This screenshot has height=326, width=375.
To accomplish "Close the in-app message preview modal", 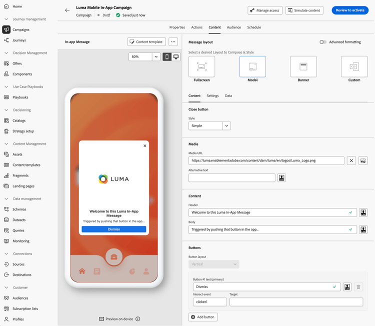I will click(145, 145).
